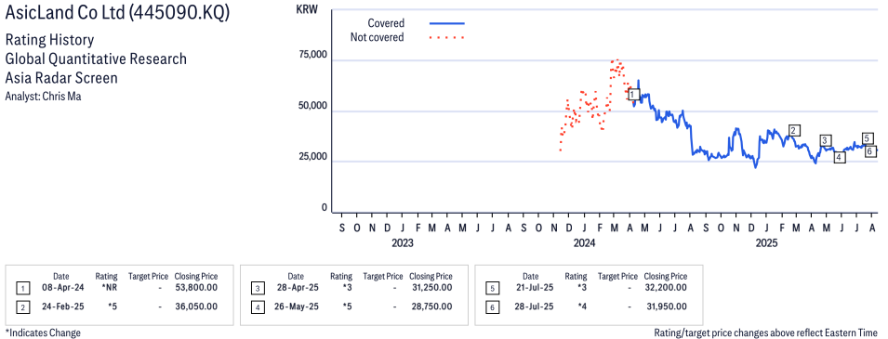Viewport: 888px width, 339px height.
Task: Click the *3 rating in the 21-Jul-25 row
Action: pyautogui.click(x=582, y=288)
